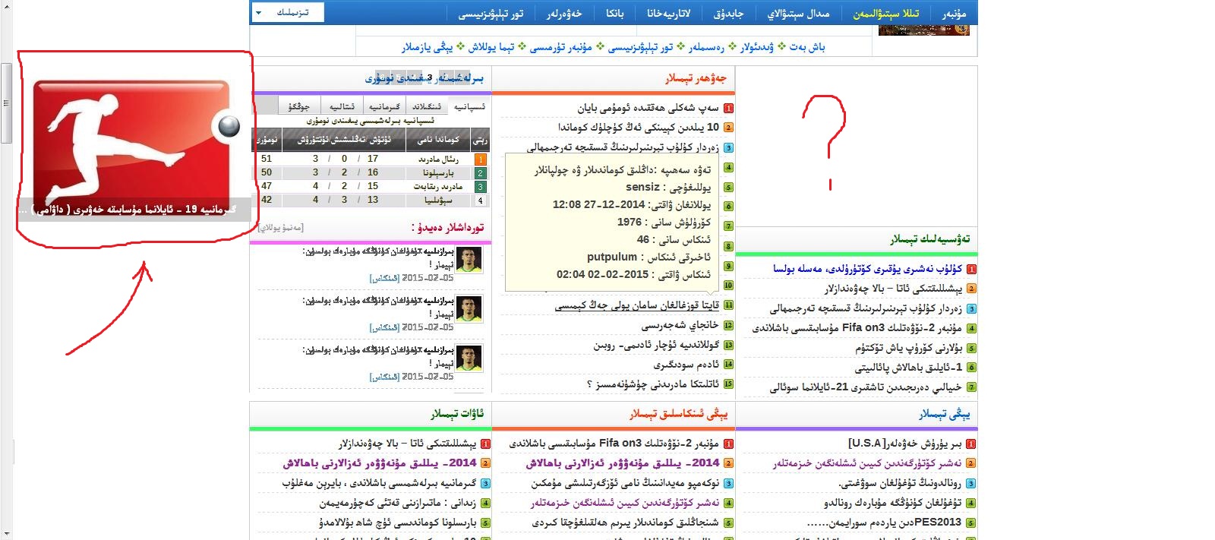Click the number 5 badge under ئاۋات تېمىلار
Image resolution: width=1215 pixels, height=540 pixels.
click(x=485, y=523)
